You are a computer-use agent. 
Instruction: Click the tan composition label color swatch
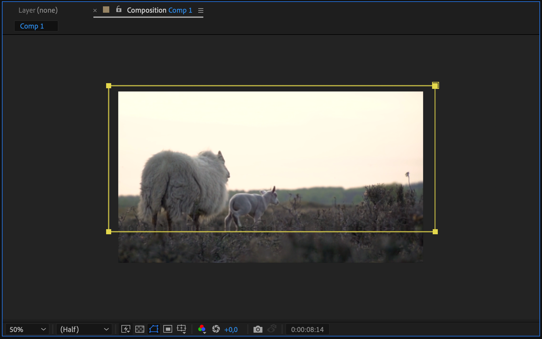coord(106,10)
